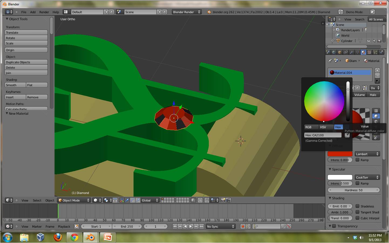
Task: Select sphere preview shape for material
Action: click(376, 116)
